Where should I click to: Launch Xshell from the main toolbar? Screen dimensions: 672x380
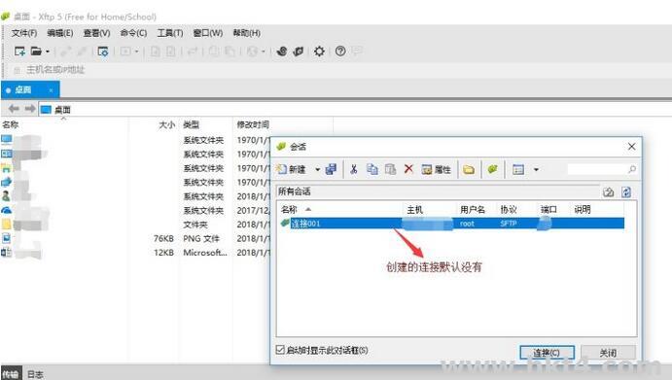tap(282, 52)
